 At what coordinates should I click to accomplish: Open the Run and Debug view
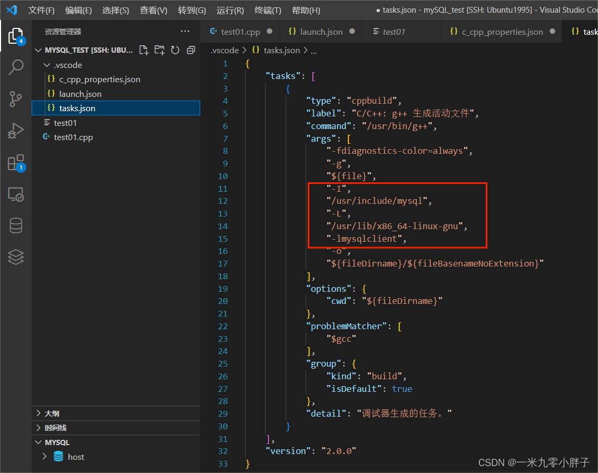[x=16, y=131]
